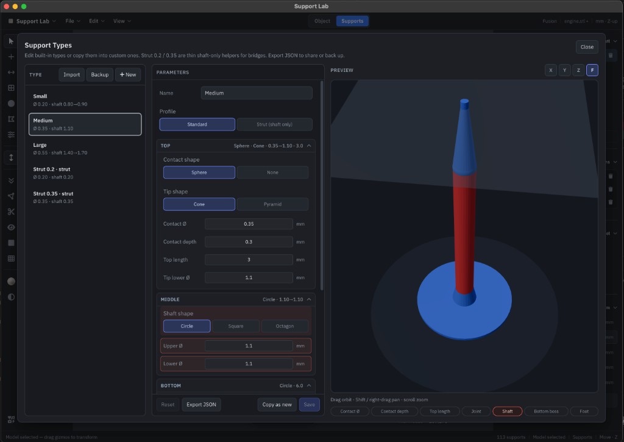Click the shaded sphere icon in sidebar
This screenshot has height=442, width=624.
tap(11, 282)
